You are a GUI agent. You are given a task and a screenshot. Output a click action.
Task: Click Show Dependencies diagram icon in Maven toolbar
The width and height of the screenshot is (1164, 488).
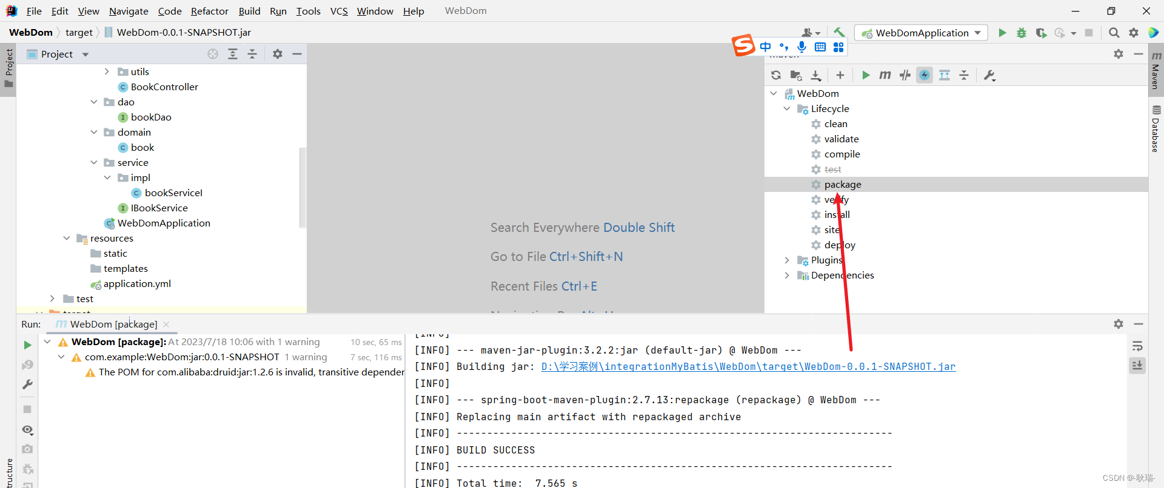coord(945,75)
